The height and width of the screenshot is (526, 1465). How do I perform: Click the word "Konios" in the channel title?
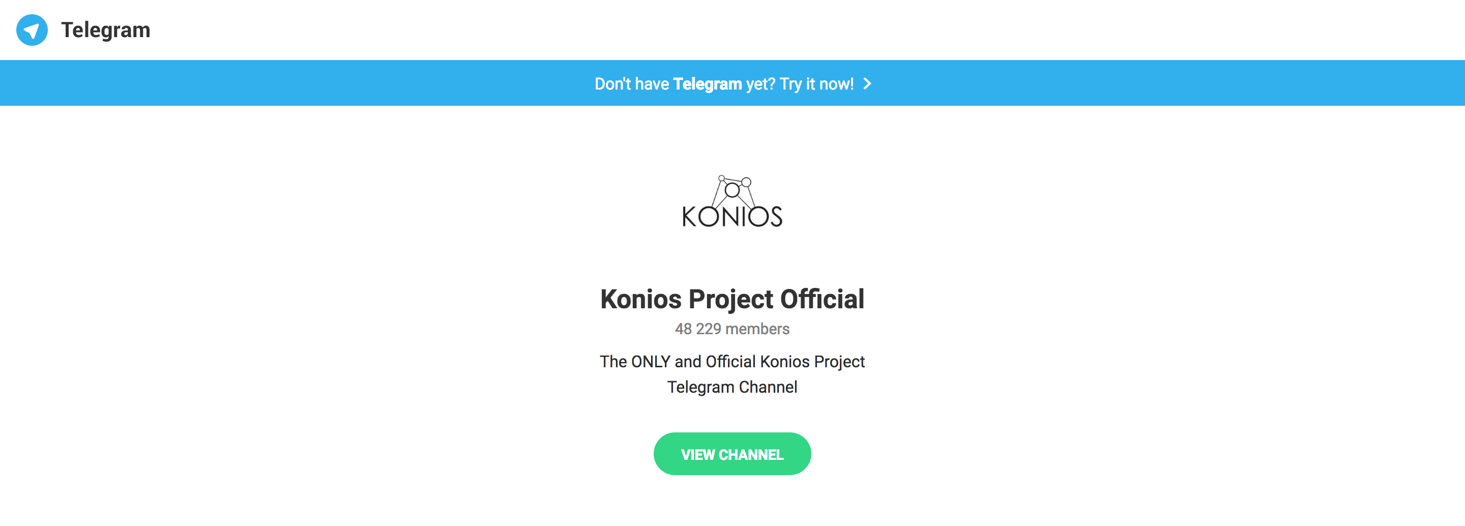pyautogui.click(x=640, y=299)
